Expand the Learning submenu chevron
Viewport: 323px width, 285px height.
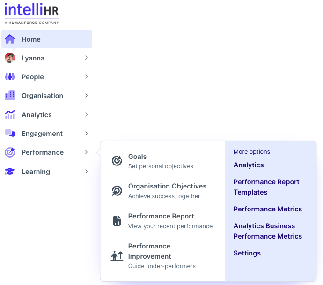[86, 172]
